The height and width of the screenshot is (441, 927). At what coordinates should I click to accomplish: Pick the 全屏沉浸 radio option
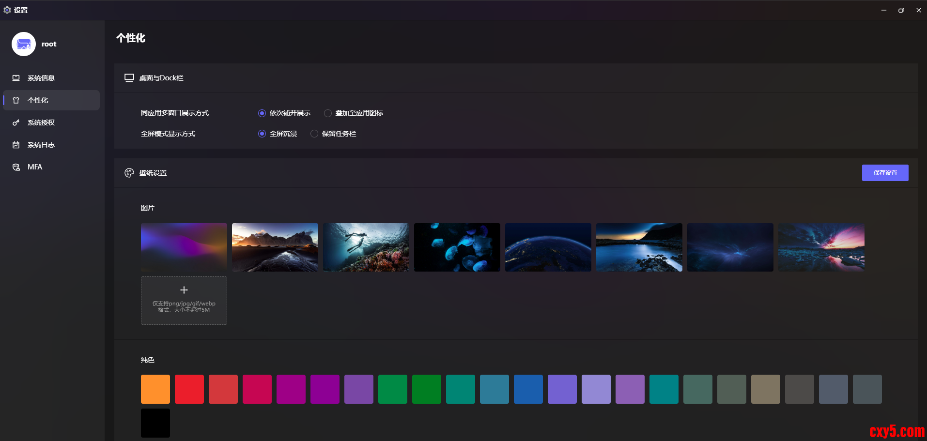tap(262, 134)
